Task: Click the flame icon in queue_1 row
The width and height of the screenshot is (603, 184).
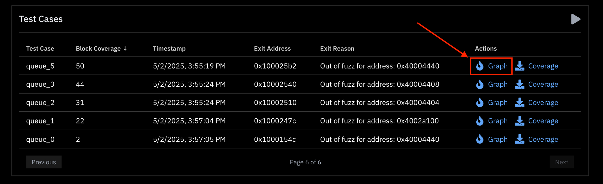Action: [x=480, y=121]
